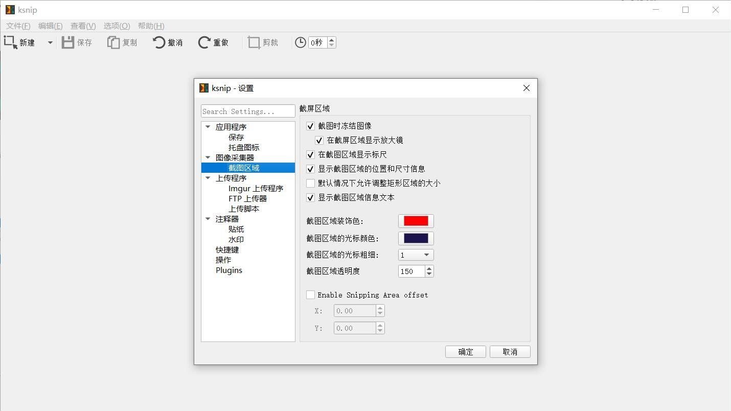Screen dimensions: 731x411
Task: Click the Save floppy disk icon
Action: click(68, 42)
